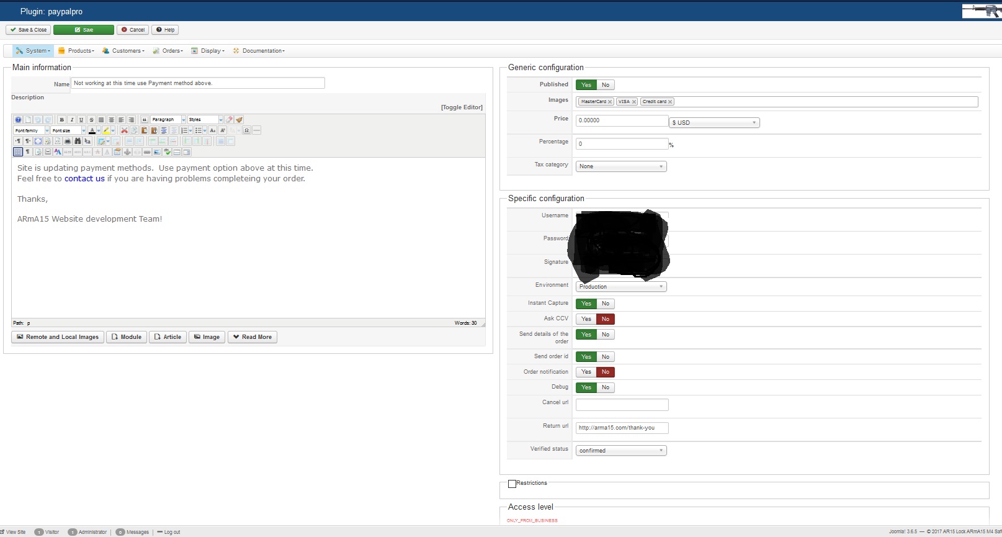This screenshot has width=1002, height=537.
Task: Enable Ask CCV with Yes
Action: pyautogui.click(x=586, y=319)
